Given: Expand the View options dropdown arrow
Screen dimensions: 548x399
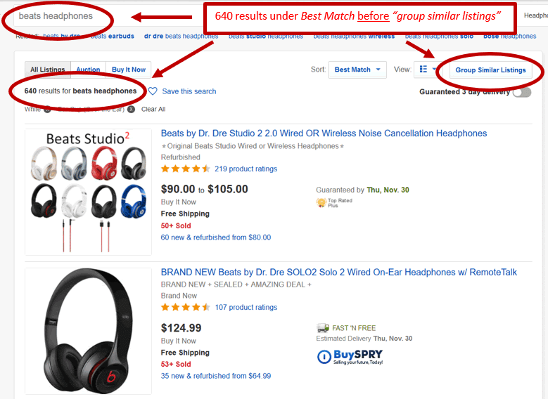Looking at the screenshot, I should click(x=434, y=69).
